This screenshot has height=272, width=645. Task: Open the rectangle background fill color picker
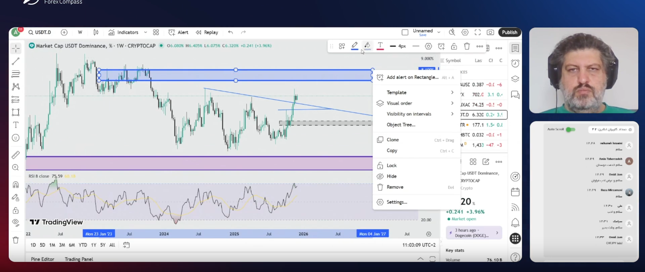(367, 46)
